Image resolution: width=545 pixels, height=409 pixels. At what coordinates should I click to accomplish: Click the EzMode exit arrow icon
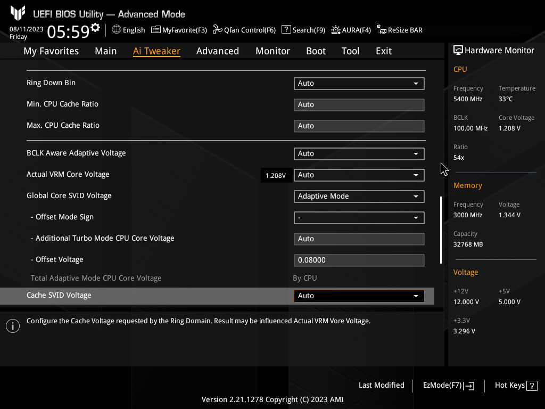(469, 386)
